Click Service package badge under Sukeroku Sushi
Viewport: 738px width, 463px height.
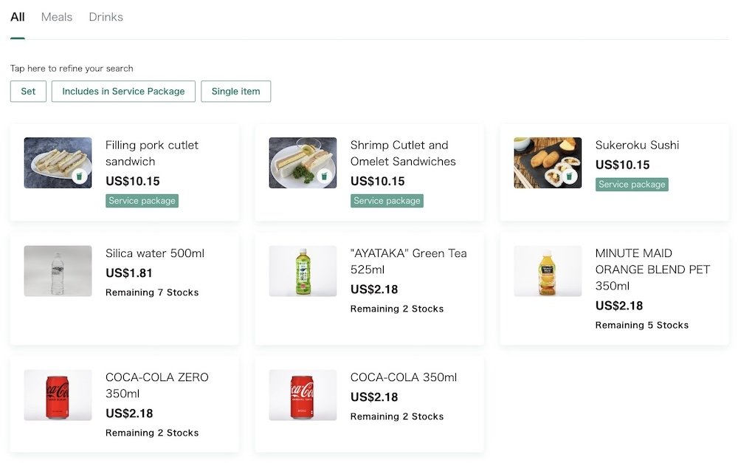coord(632,184)
